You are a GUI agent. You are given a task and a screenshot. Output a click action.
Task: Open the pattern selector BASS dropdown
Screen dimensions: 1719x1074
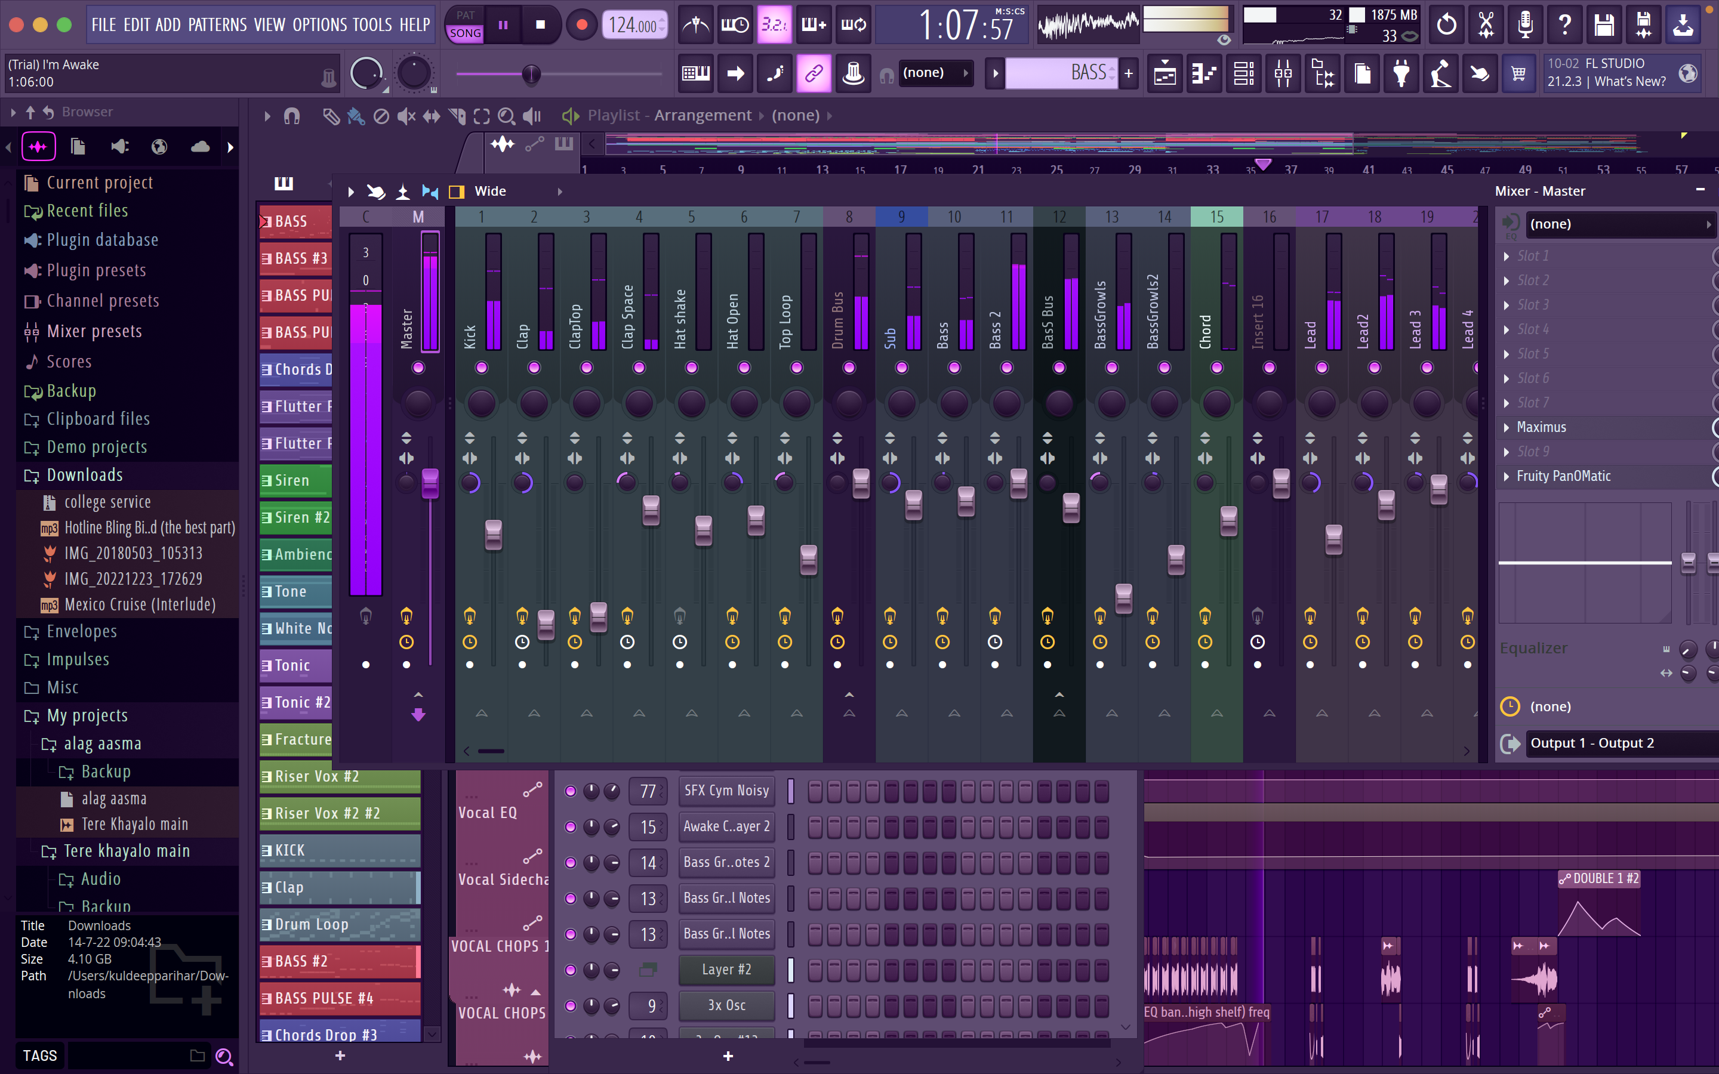point(1061,73)
